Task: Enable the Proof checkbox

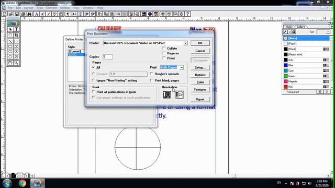Action: tap(164, 58)
